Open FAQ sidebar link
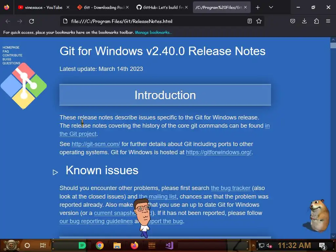This screenshot has width=336, height=252. [x=6, y=51]
